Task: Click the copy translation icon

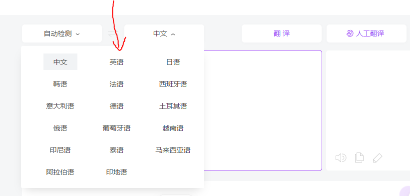Action: tap(359, 158)
